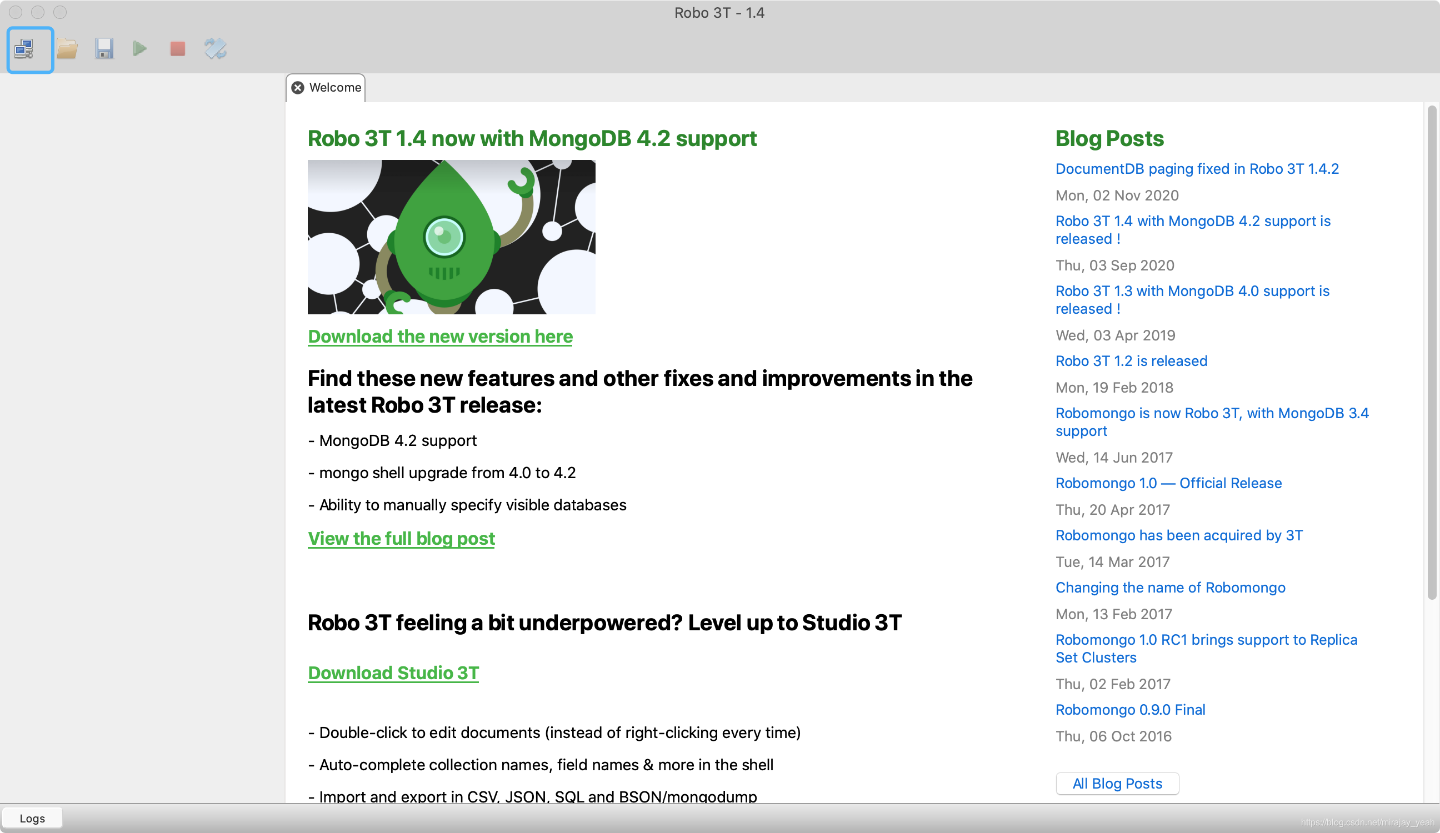The width and height of the screenshot is (1440, 833).
Task: Open 'View the full blog post' link
Action: click(401, 538)
